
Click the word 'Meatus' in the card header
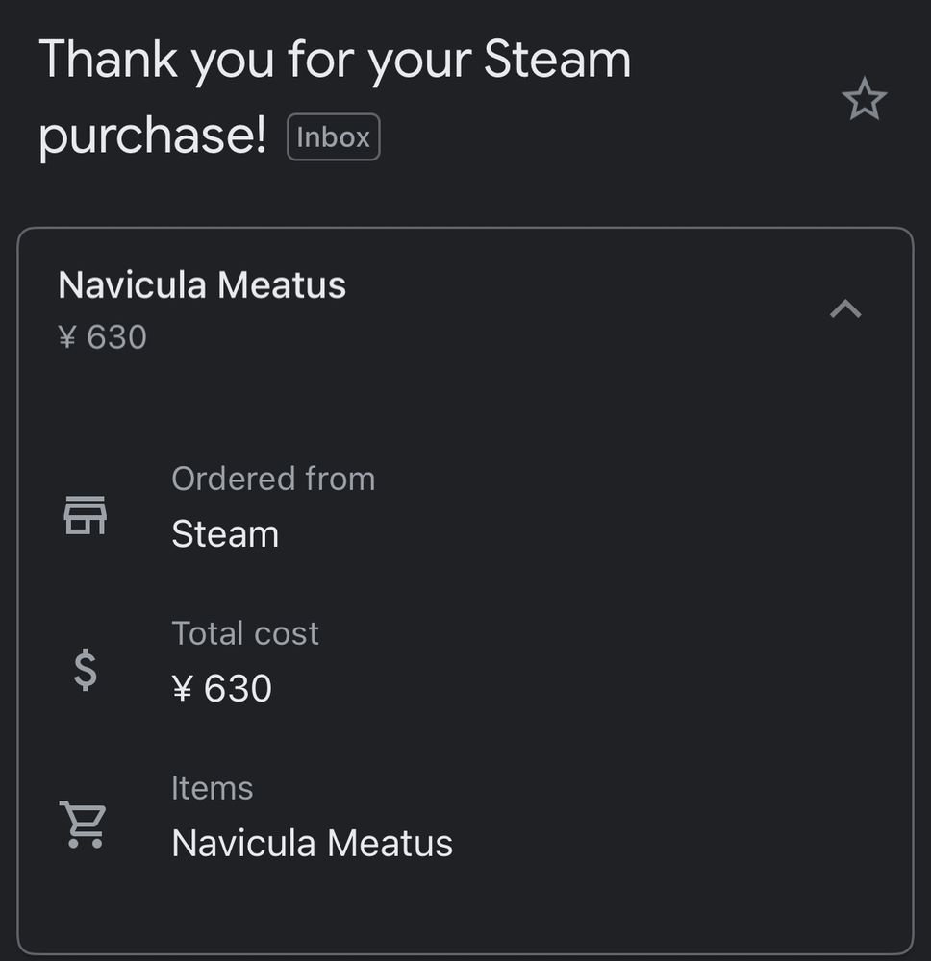282,285
